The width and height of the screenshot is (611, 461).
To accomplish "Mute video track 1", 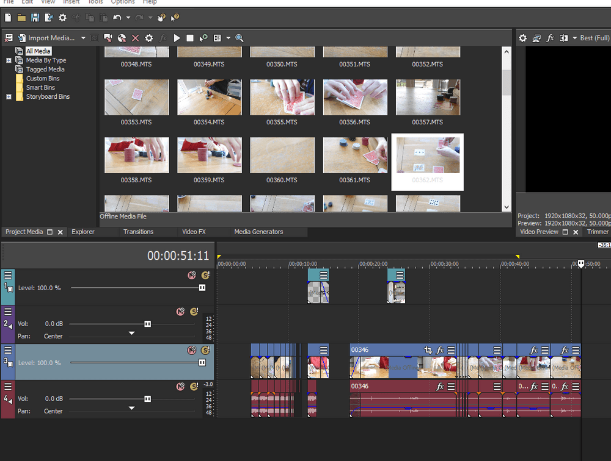I will [192, 276].
